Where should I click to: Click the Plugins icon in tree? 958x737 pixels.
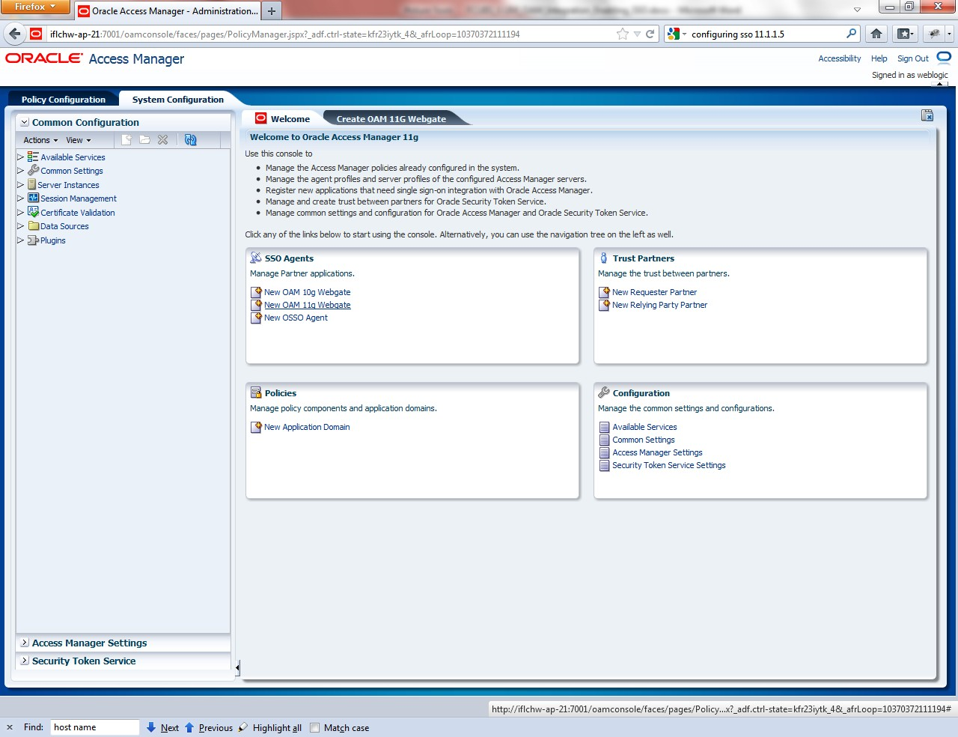pyautogui.click(x=33, y=240)
